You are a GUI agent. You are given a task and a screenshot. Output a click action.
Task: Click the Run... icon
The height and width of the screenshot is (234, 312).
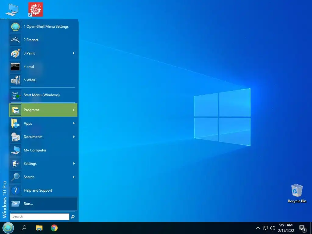pyautogui.click(x=15, y=204)
